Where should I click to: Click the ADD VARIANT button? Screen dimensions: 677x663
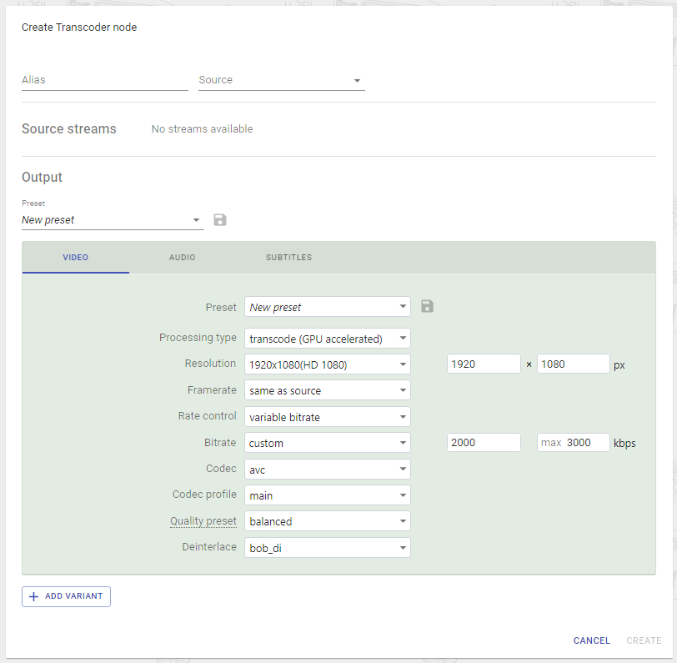click(x=66, y=596)
